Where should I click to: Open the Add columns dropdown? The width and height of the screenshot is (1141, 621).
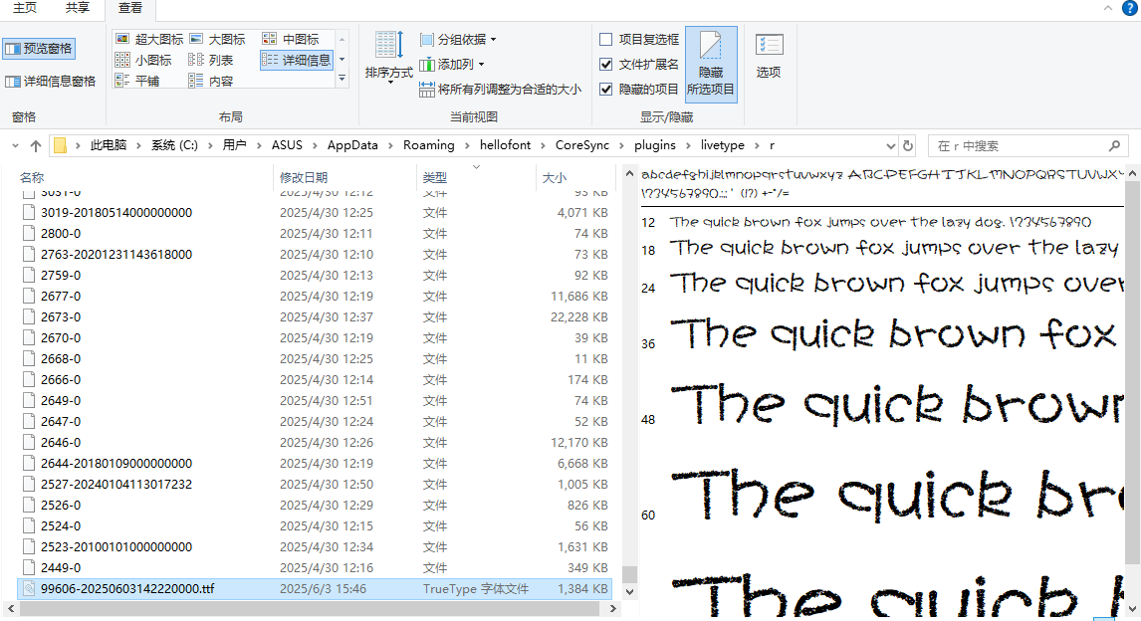(x=452, y=65)
